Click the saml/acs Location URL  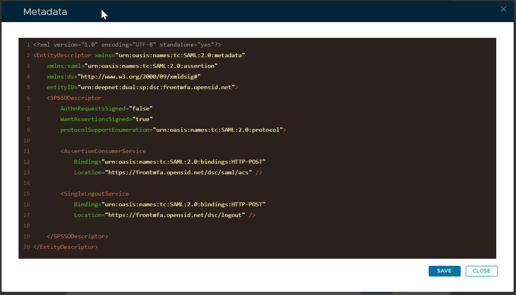[179, 172]
